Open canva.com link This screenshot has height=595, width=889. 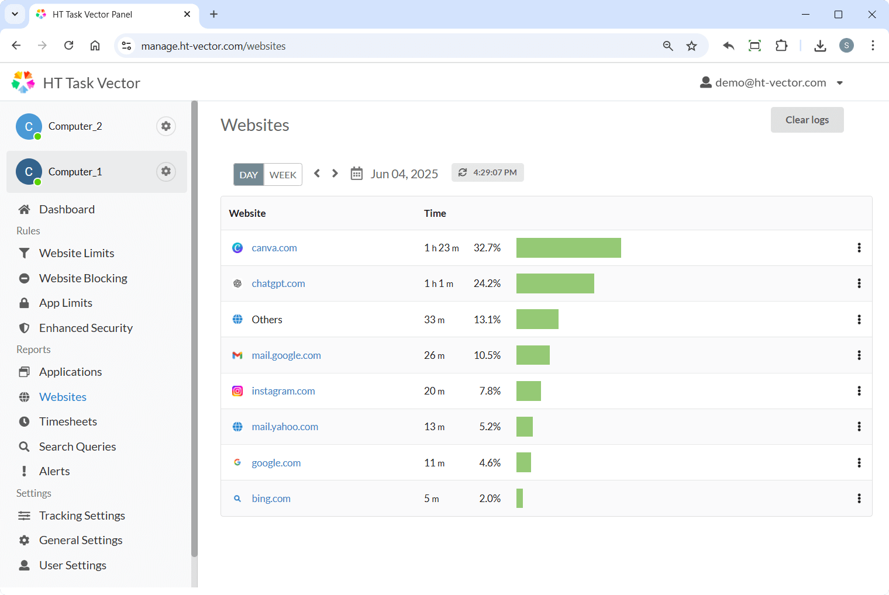click(x=274, y=248)
